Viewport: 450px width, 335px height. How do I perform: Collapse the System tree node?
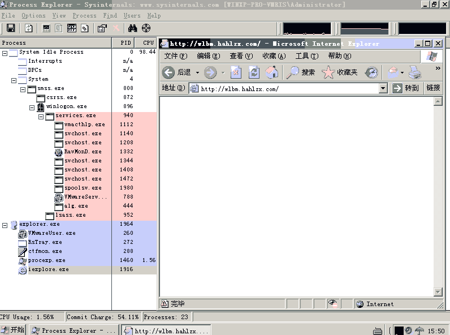click(14, 80)
